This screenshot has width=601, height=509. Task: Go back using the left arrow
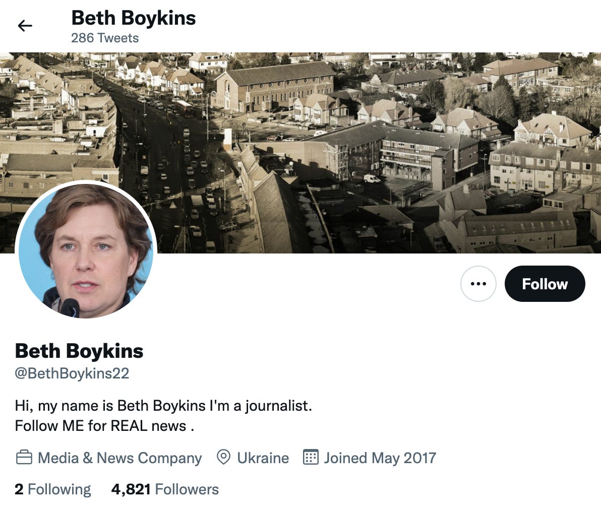click(x=25, y=26)
